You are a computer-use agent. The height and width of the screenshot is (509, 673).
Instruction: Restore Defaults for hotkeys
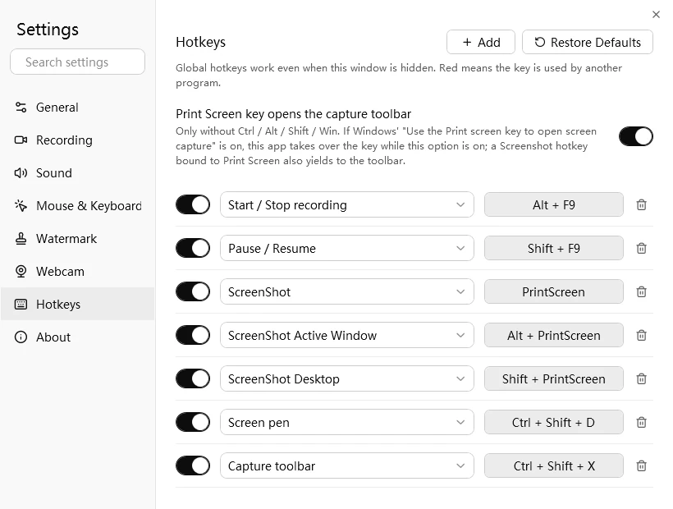tap(588, 42)
